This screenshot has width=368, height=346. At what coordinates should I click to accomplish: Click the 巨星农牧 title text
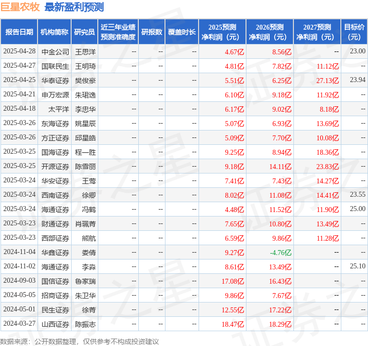click(x=20, y=7)
